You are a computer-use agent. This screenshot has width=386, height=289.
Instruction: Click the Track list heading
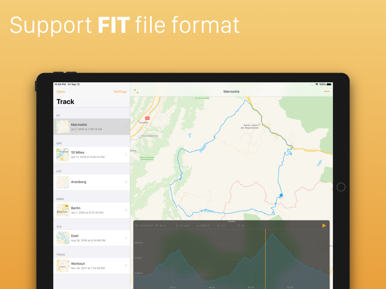point(66,102)
